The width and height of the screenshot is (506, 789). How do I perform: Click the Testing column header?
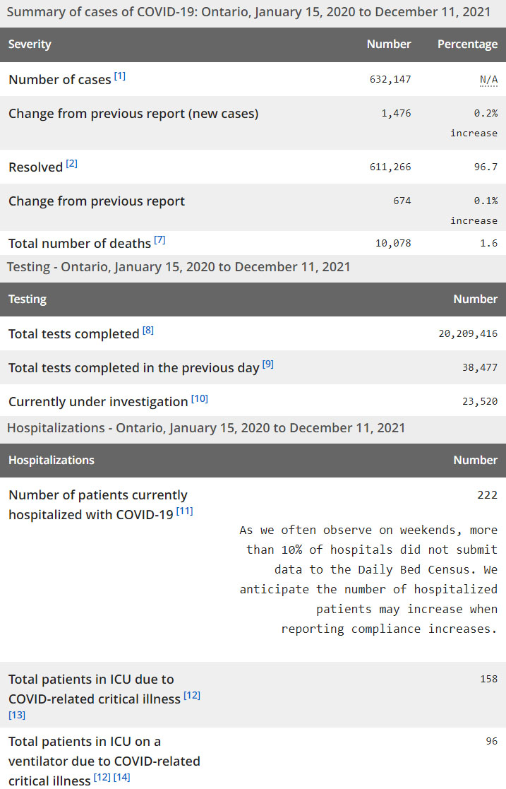click(28, 299)
